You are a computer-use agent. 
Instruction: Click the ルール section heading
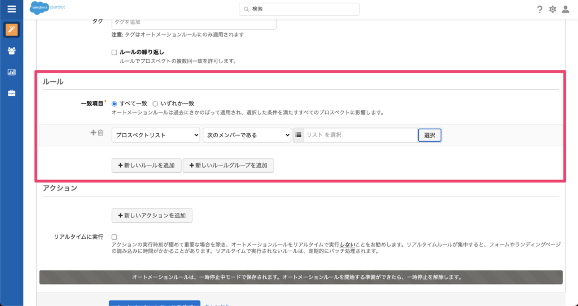(x=53, y=82)
